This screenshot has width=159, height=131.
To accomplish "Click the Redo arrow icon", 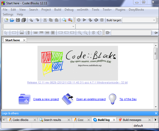I will pyautogui.click(x=37, y=20).
